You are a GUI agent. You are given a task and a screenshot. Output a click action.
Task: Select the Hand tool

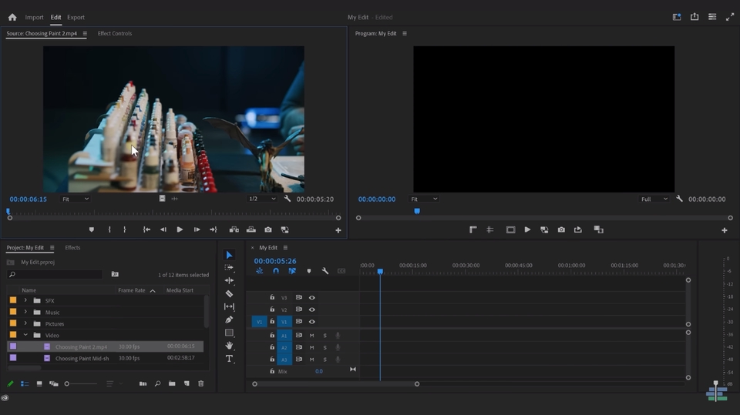[229, 346]
